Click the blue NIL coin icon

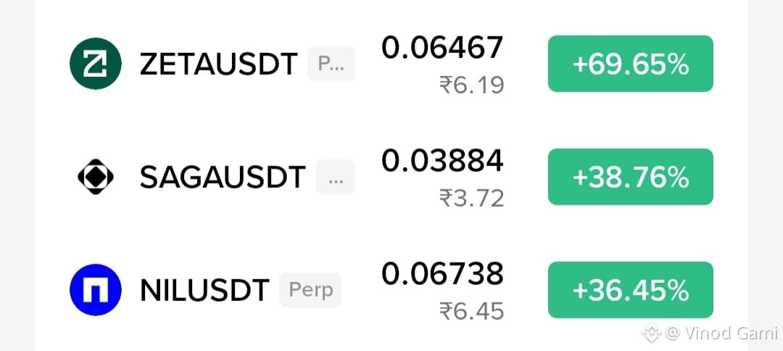[x=96, y=289]
